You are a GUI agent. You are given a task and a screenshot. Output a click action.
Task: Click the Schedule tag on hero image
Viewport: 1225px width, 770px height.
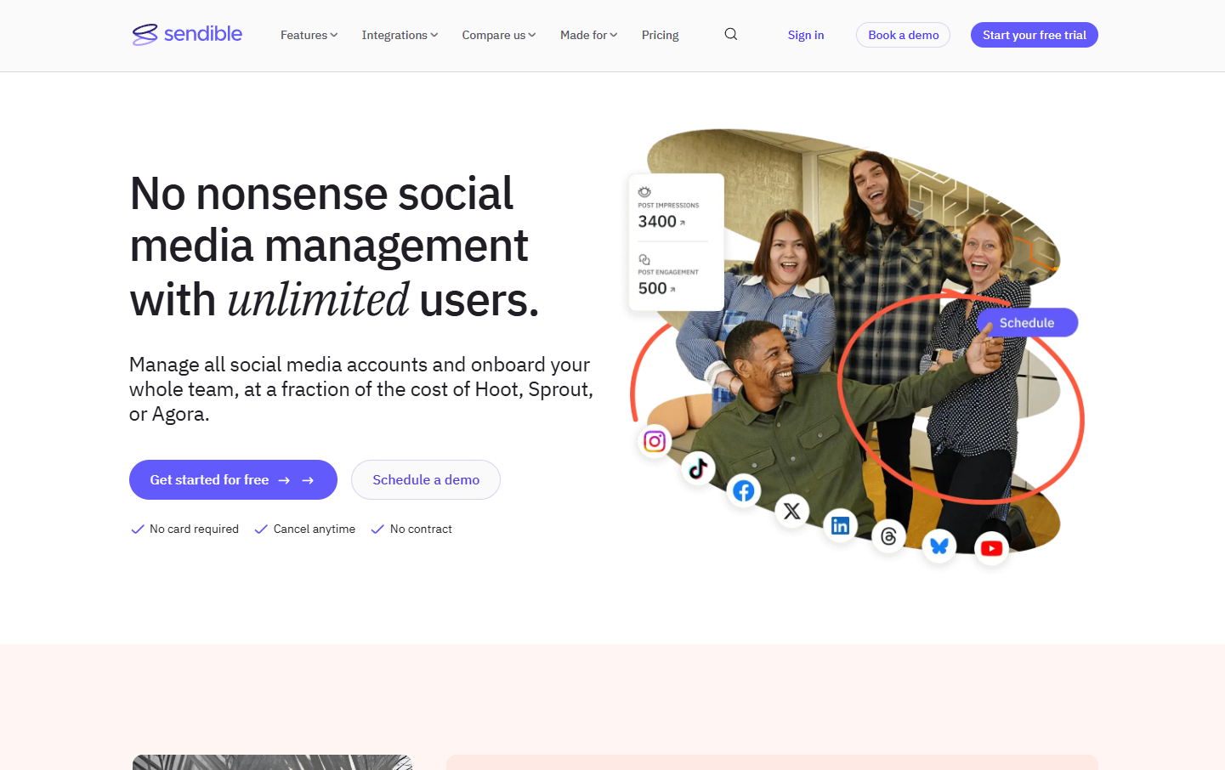click(x=1027, y=322)
